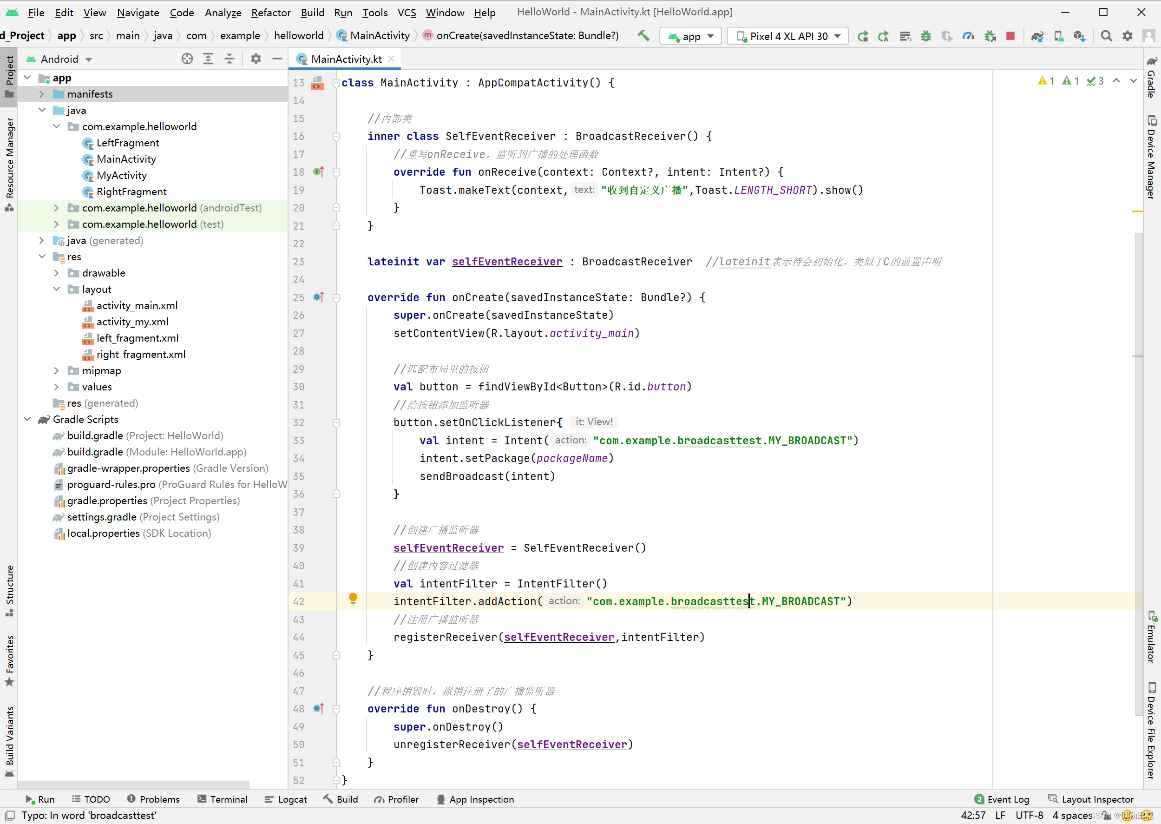Go to next highlighted error arrow

1134,81
